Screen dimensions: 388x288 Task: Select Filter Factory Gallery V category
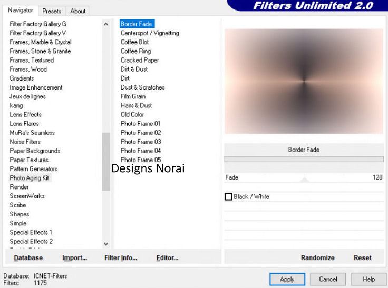tap(37, 33)
